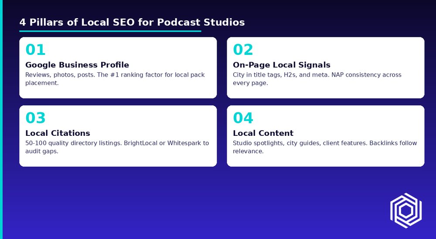
Task: Select the 'Google Business Profile' heading
Action: click(x=77, y=65)
